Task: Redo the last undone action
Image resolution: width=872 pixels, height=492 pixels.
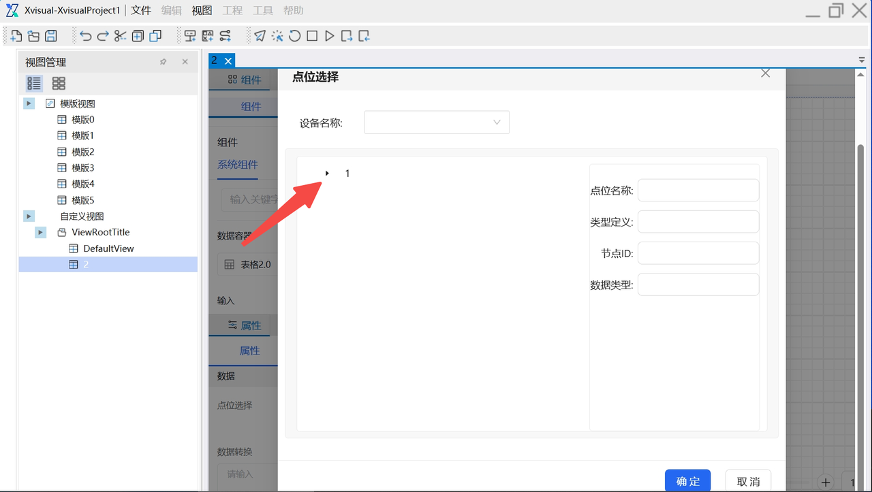Action: click(x=103, y=36)
